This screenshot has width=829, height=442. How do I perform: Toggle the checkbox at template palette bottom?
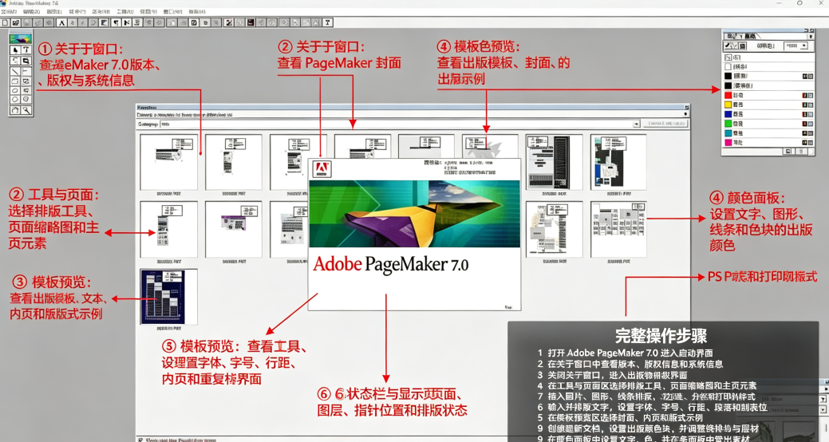click(140, 440)
